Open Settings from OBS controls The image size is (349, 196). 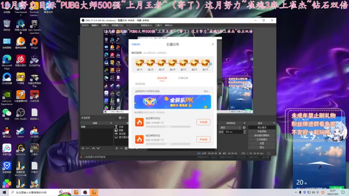(x=262, y=144)
